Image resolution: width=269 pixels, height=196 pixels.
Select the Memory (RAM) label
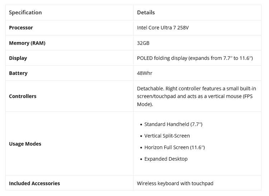27,43
